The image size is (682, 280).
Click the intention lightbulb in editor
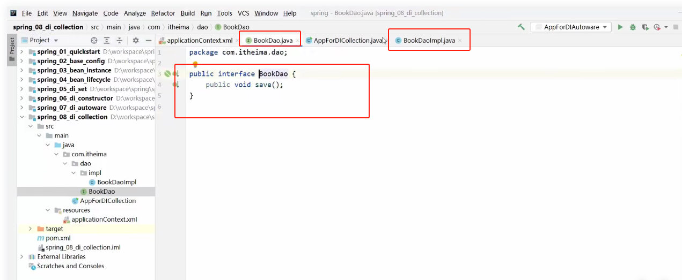[x=195, y=64]
